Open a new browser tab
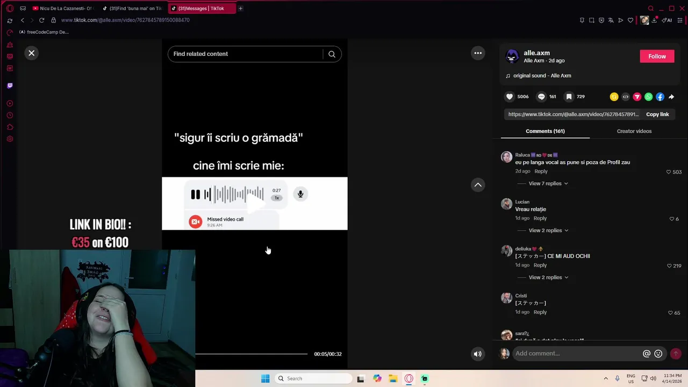 pos(240,9)
